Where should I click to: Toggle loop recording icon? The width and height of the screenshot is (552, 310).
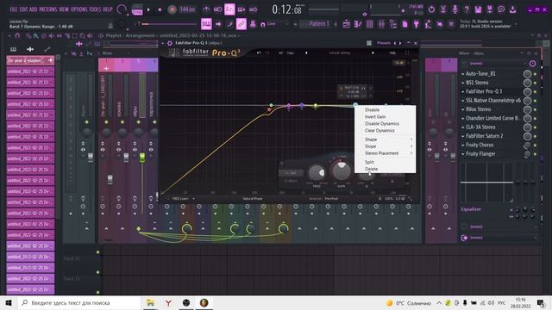tap(253, 9)
